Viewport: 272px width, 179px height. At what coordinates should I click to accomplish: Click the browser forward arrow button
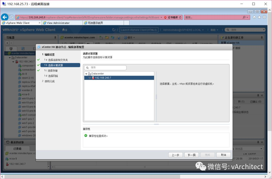tap(12, 17)
